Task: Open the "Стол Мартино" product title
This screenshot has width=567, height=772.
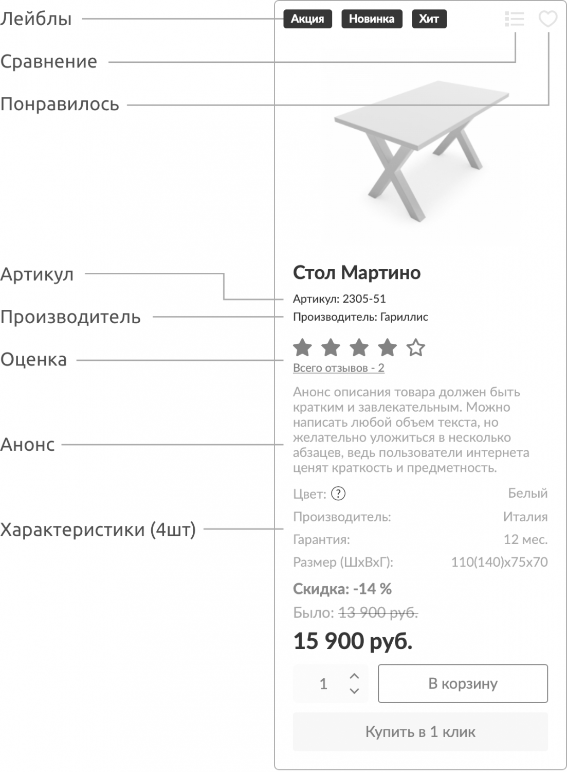Action: (x=357, y=273)
